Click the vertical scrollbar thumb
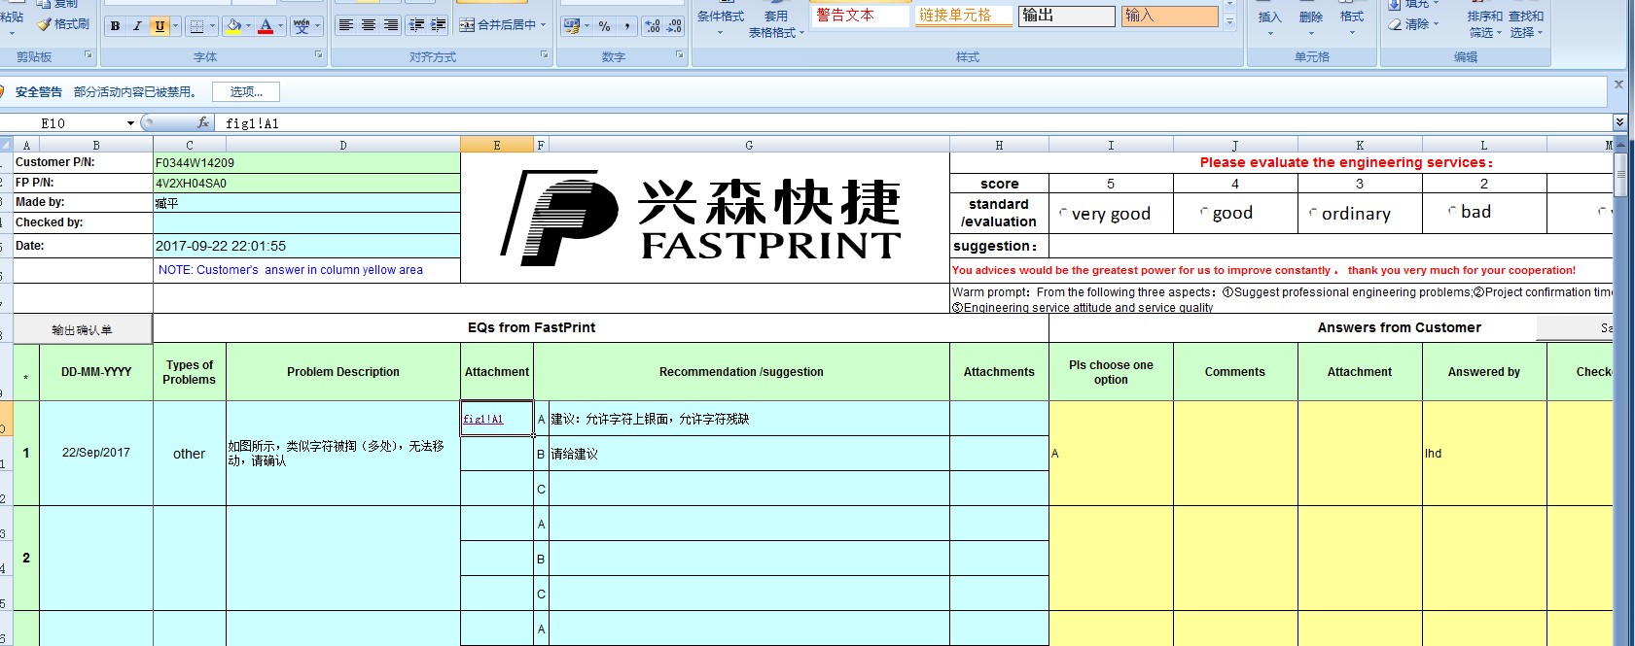Screen dimensions: 1635x646 coord(1620,173)
